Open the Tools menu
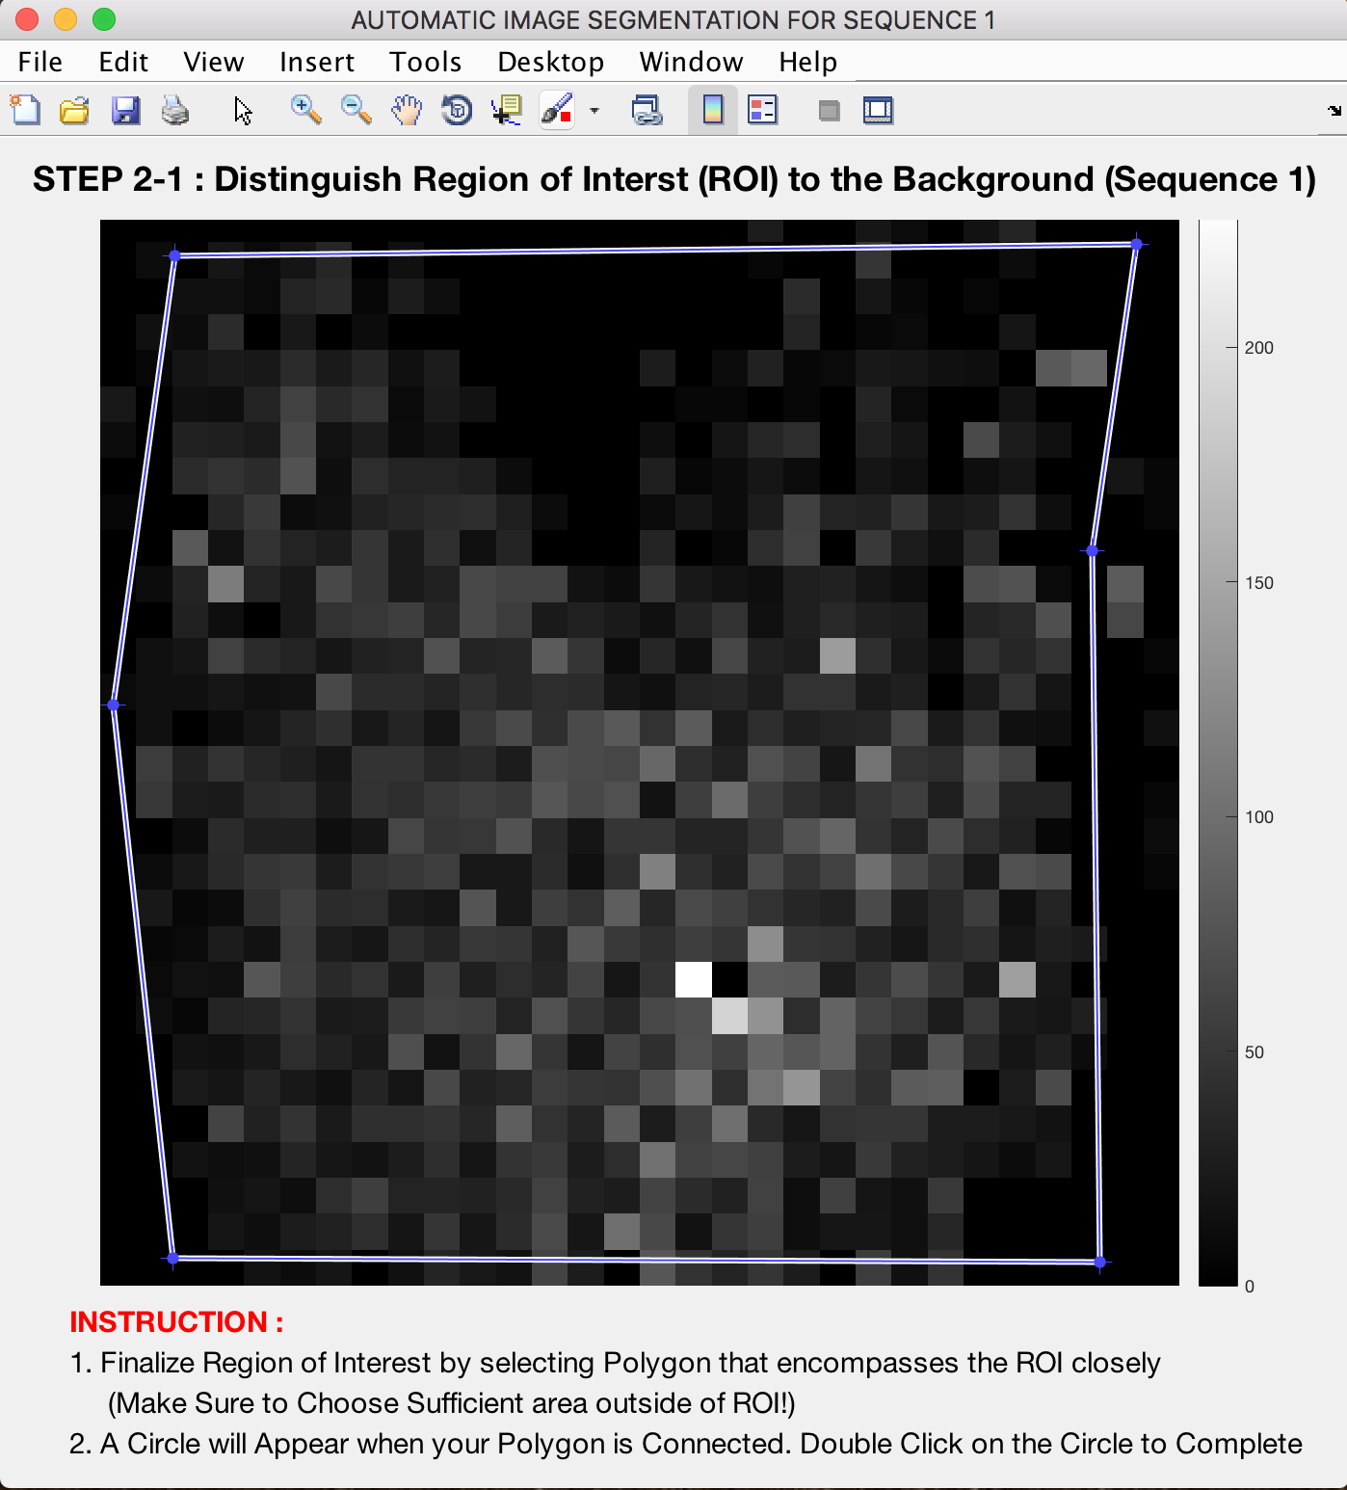The image size is (1347, 1490). (x=426, y=62)
